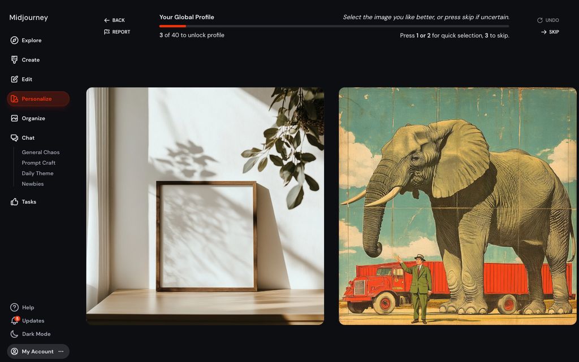
Task: Click the Report flag icon
Action: 107,32
